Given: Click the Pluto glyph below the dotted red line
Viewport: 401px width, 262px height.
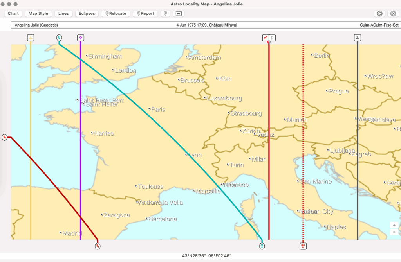Looking at the screenshot, I should click(303, 246).
